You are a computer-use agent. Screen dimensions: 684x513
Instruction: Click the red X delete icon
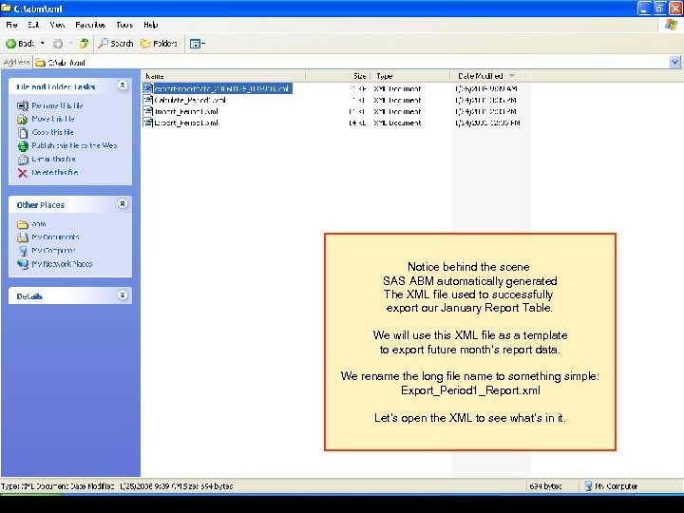pos(23,173)
